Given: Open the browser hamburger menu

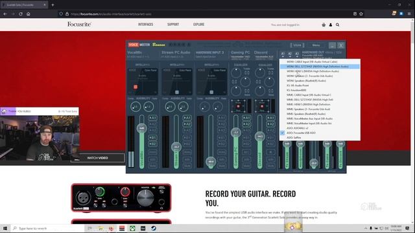Looking at the screenshot, I should [409, 14].
